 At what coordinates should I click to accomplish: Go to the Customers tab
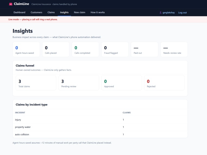click(36, 12)
